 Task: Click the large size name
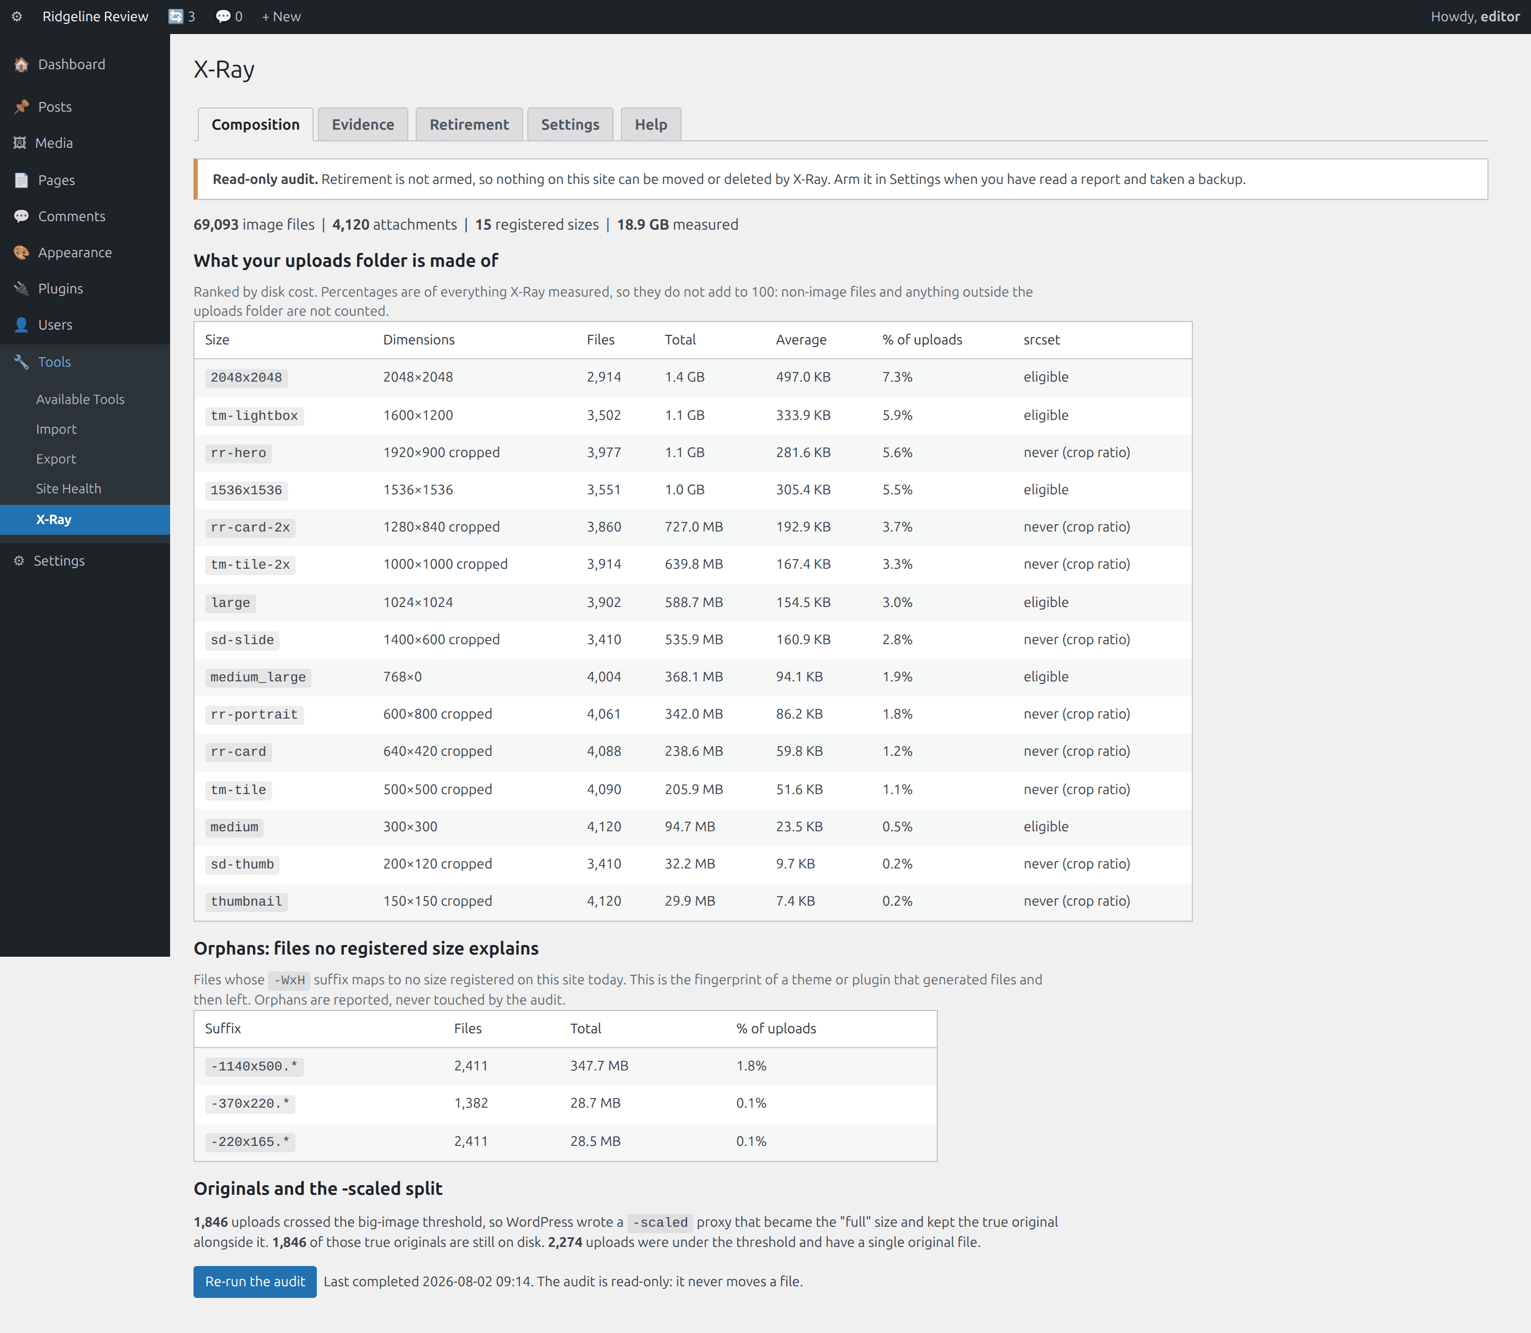pyautogui.click(x=231, y=603)
